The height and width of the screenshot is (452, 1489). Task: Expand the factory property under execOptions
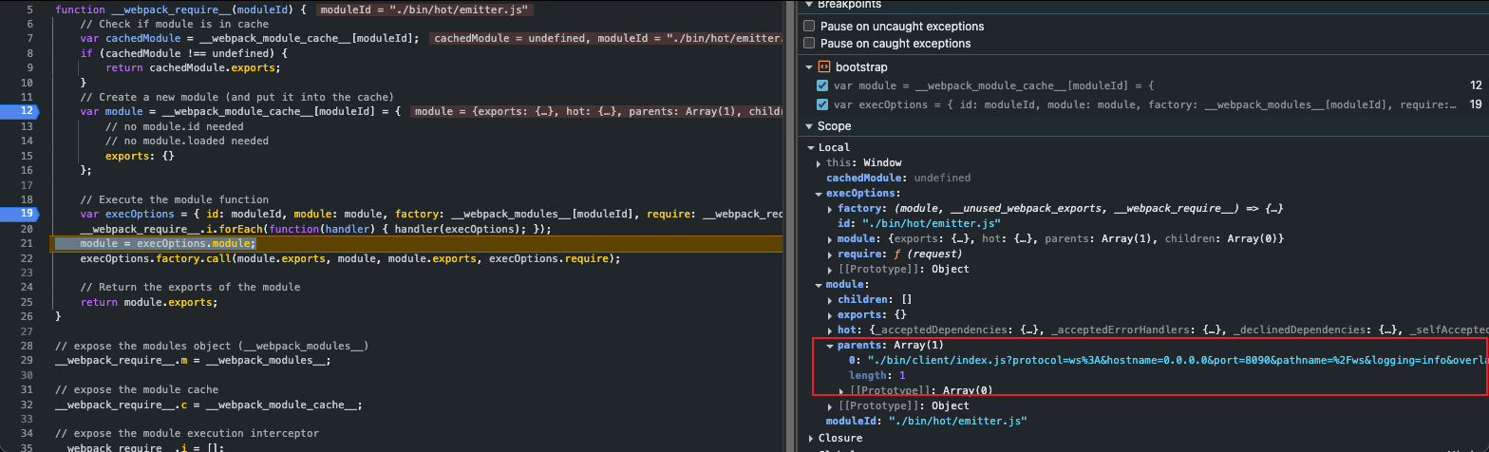(x=831, y=209)
